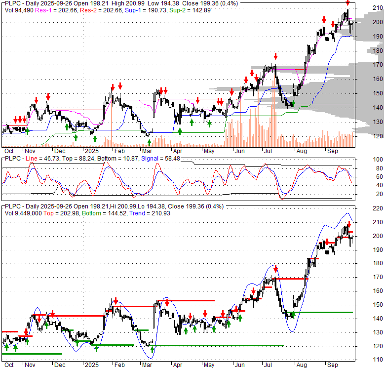Click the 170 value on top chart axis
Image resolution: width=385 pixels, height=368 pixels.
coord(378,65)
